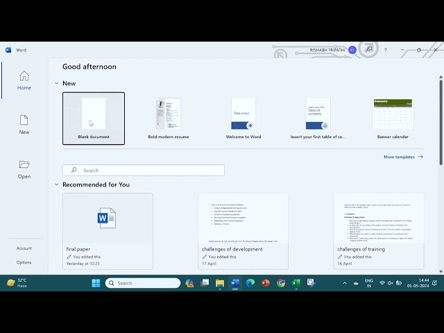Viewport: 444px width, 333px height.
Task: Open Excel from the taskbar
Action: [296, 283]
